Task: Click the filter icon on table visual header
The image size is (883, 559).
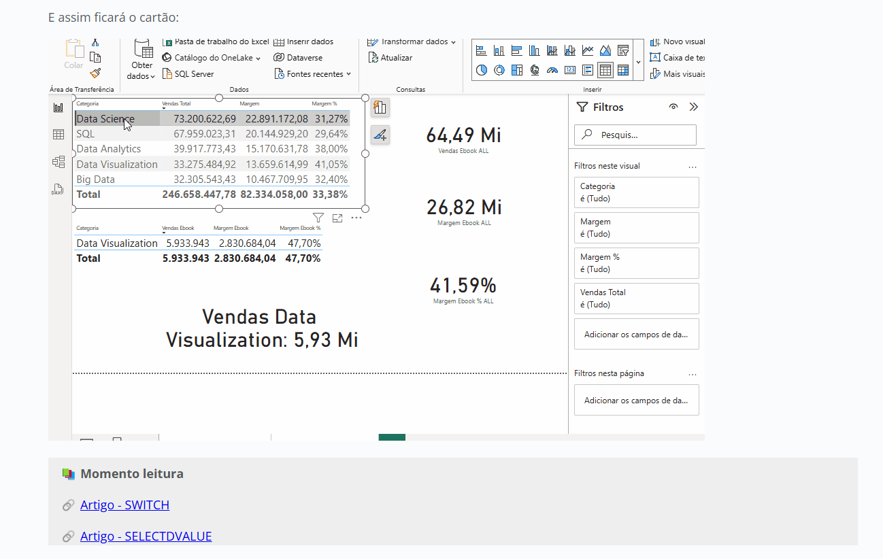Action: 318,218
